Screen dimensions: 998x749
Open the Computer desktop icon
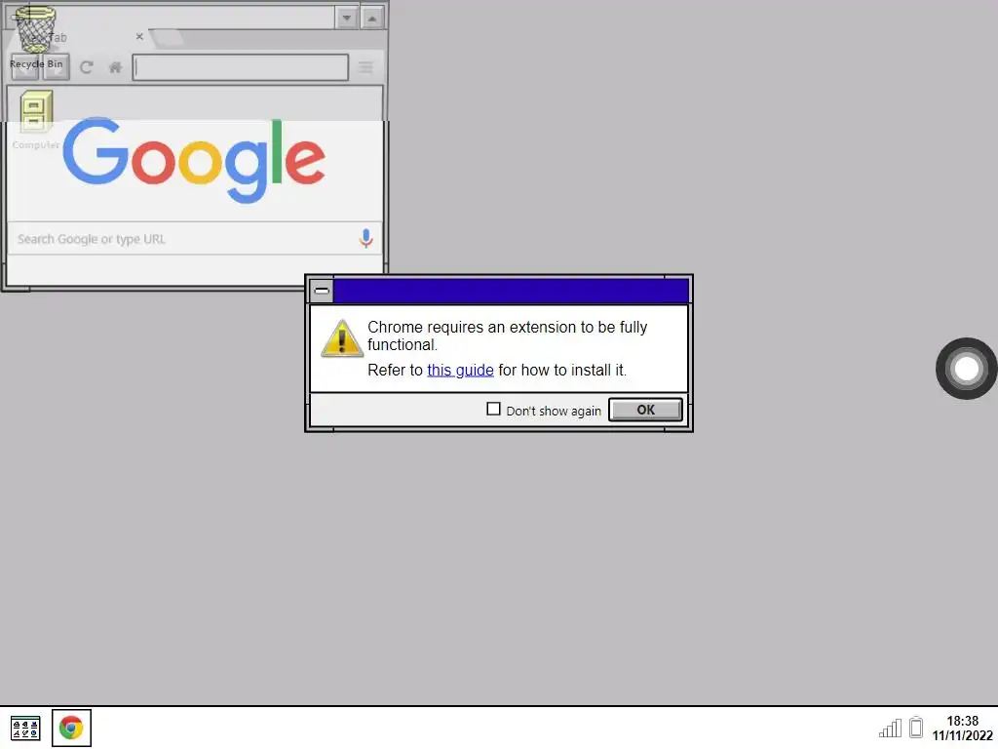36,120
